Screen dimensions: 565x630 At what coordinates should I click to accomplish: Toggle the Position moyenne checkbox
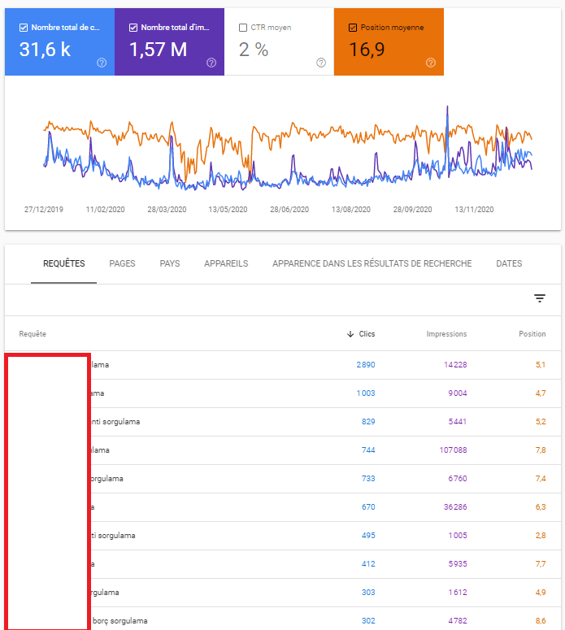coord(353,28)
